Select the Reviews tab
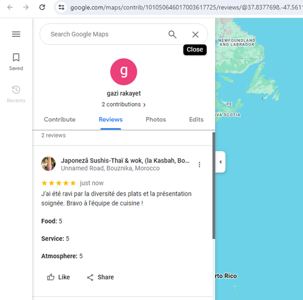Viewport: 303px width, 300px height. 111,119
